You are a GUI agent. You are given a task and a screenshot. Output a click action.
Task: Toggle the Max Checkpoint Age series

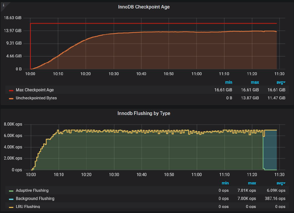coord(35,90)
